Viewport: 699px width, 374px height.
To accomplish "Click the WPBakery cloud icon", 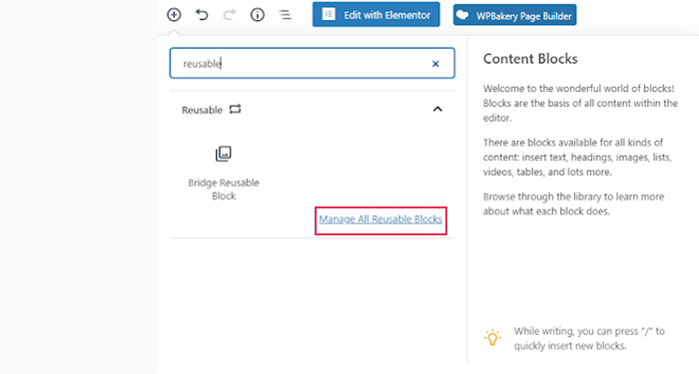I will pyautogui.click(x=463, y=15).
